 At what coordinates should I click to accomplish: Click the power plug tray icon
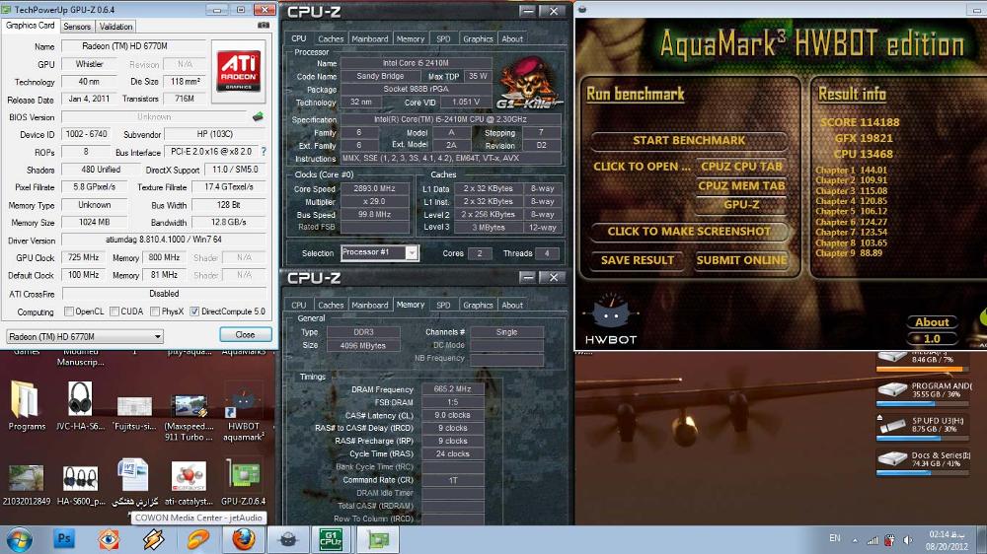tap(889, 539)
